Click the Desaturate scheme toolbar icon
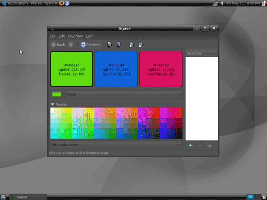This screenshot has height=200, width=267. coord(141,45)
